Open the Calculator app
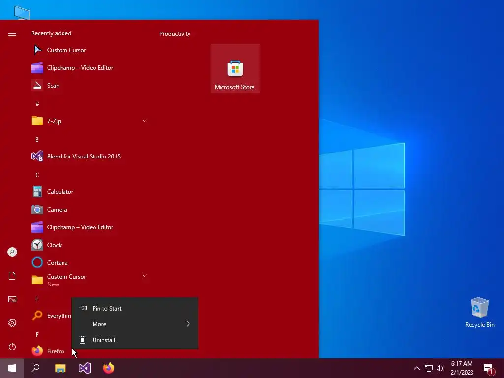Viewport: 504px width, 378px height. pos(90,192)
